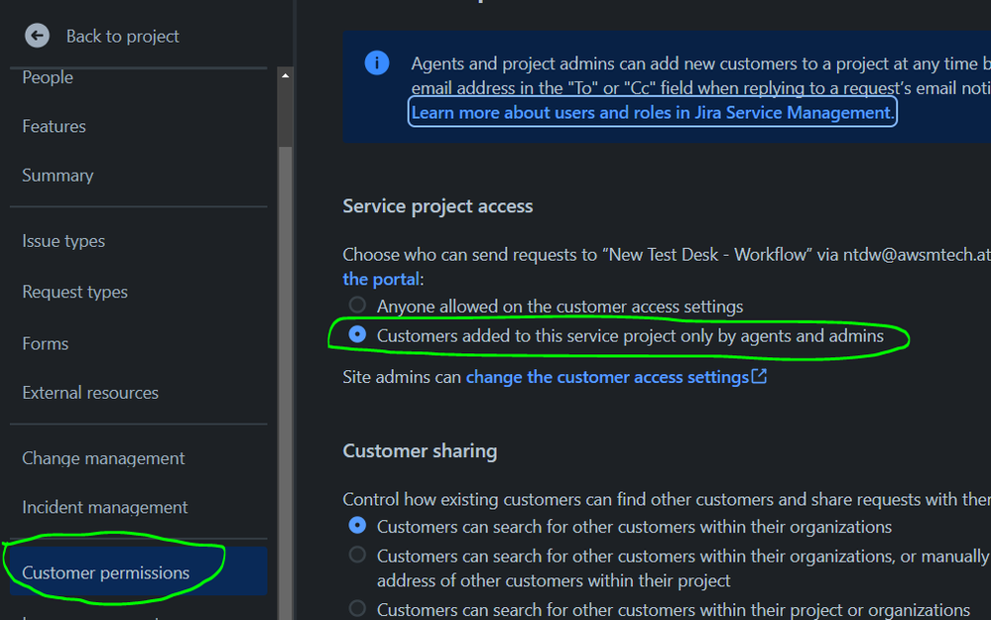Select Customer permissions in the sidebar
Screen dimensions: 991x620
pyautogui.click(x=106, y=572)
